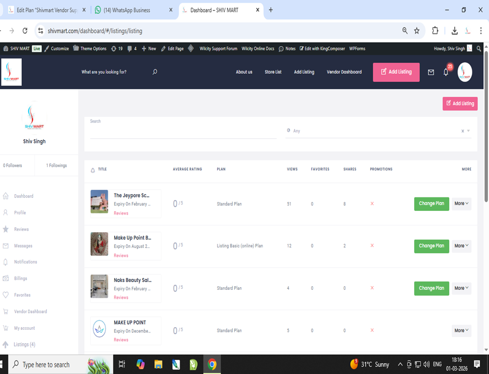Switch to the WhatsApp Business tab
The image size is (489, 374).
click(x=133, y=10)
